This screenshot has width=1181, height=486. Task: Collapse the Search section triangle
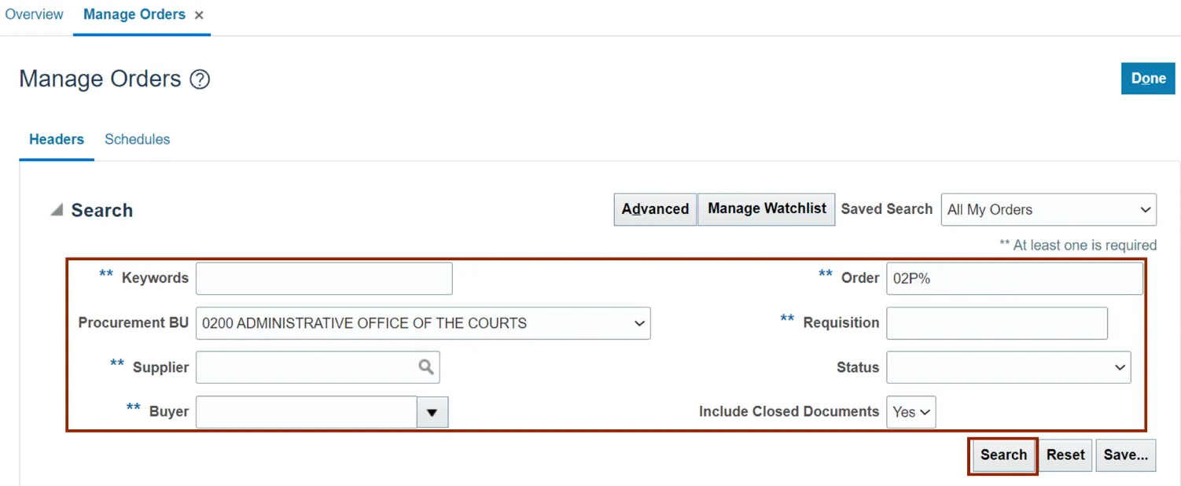tap(56, 210)
